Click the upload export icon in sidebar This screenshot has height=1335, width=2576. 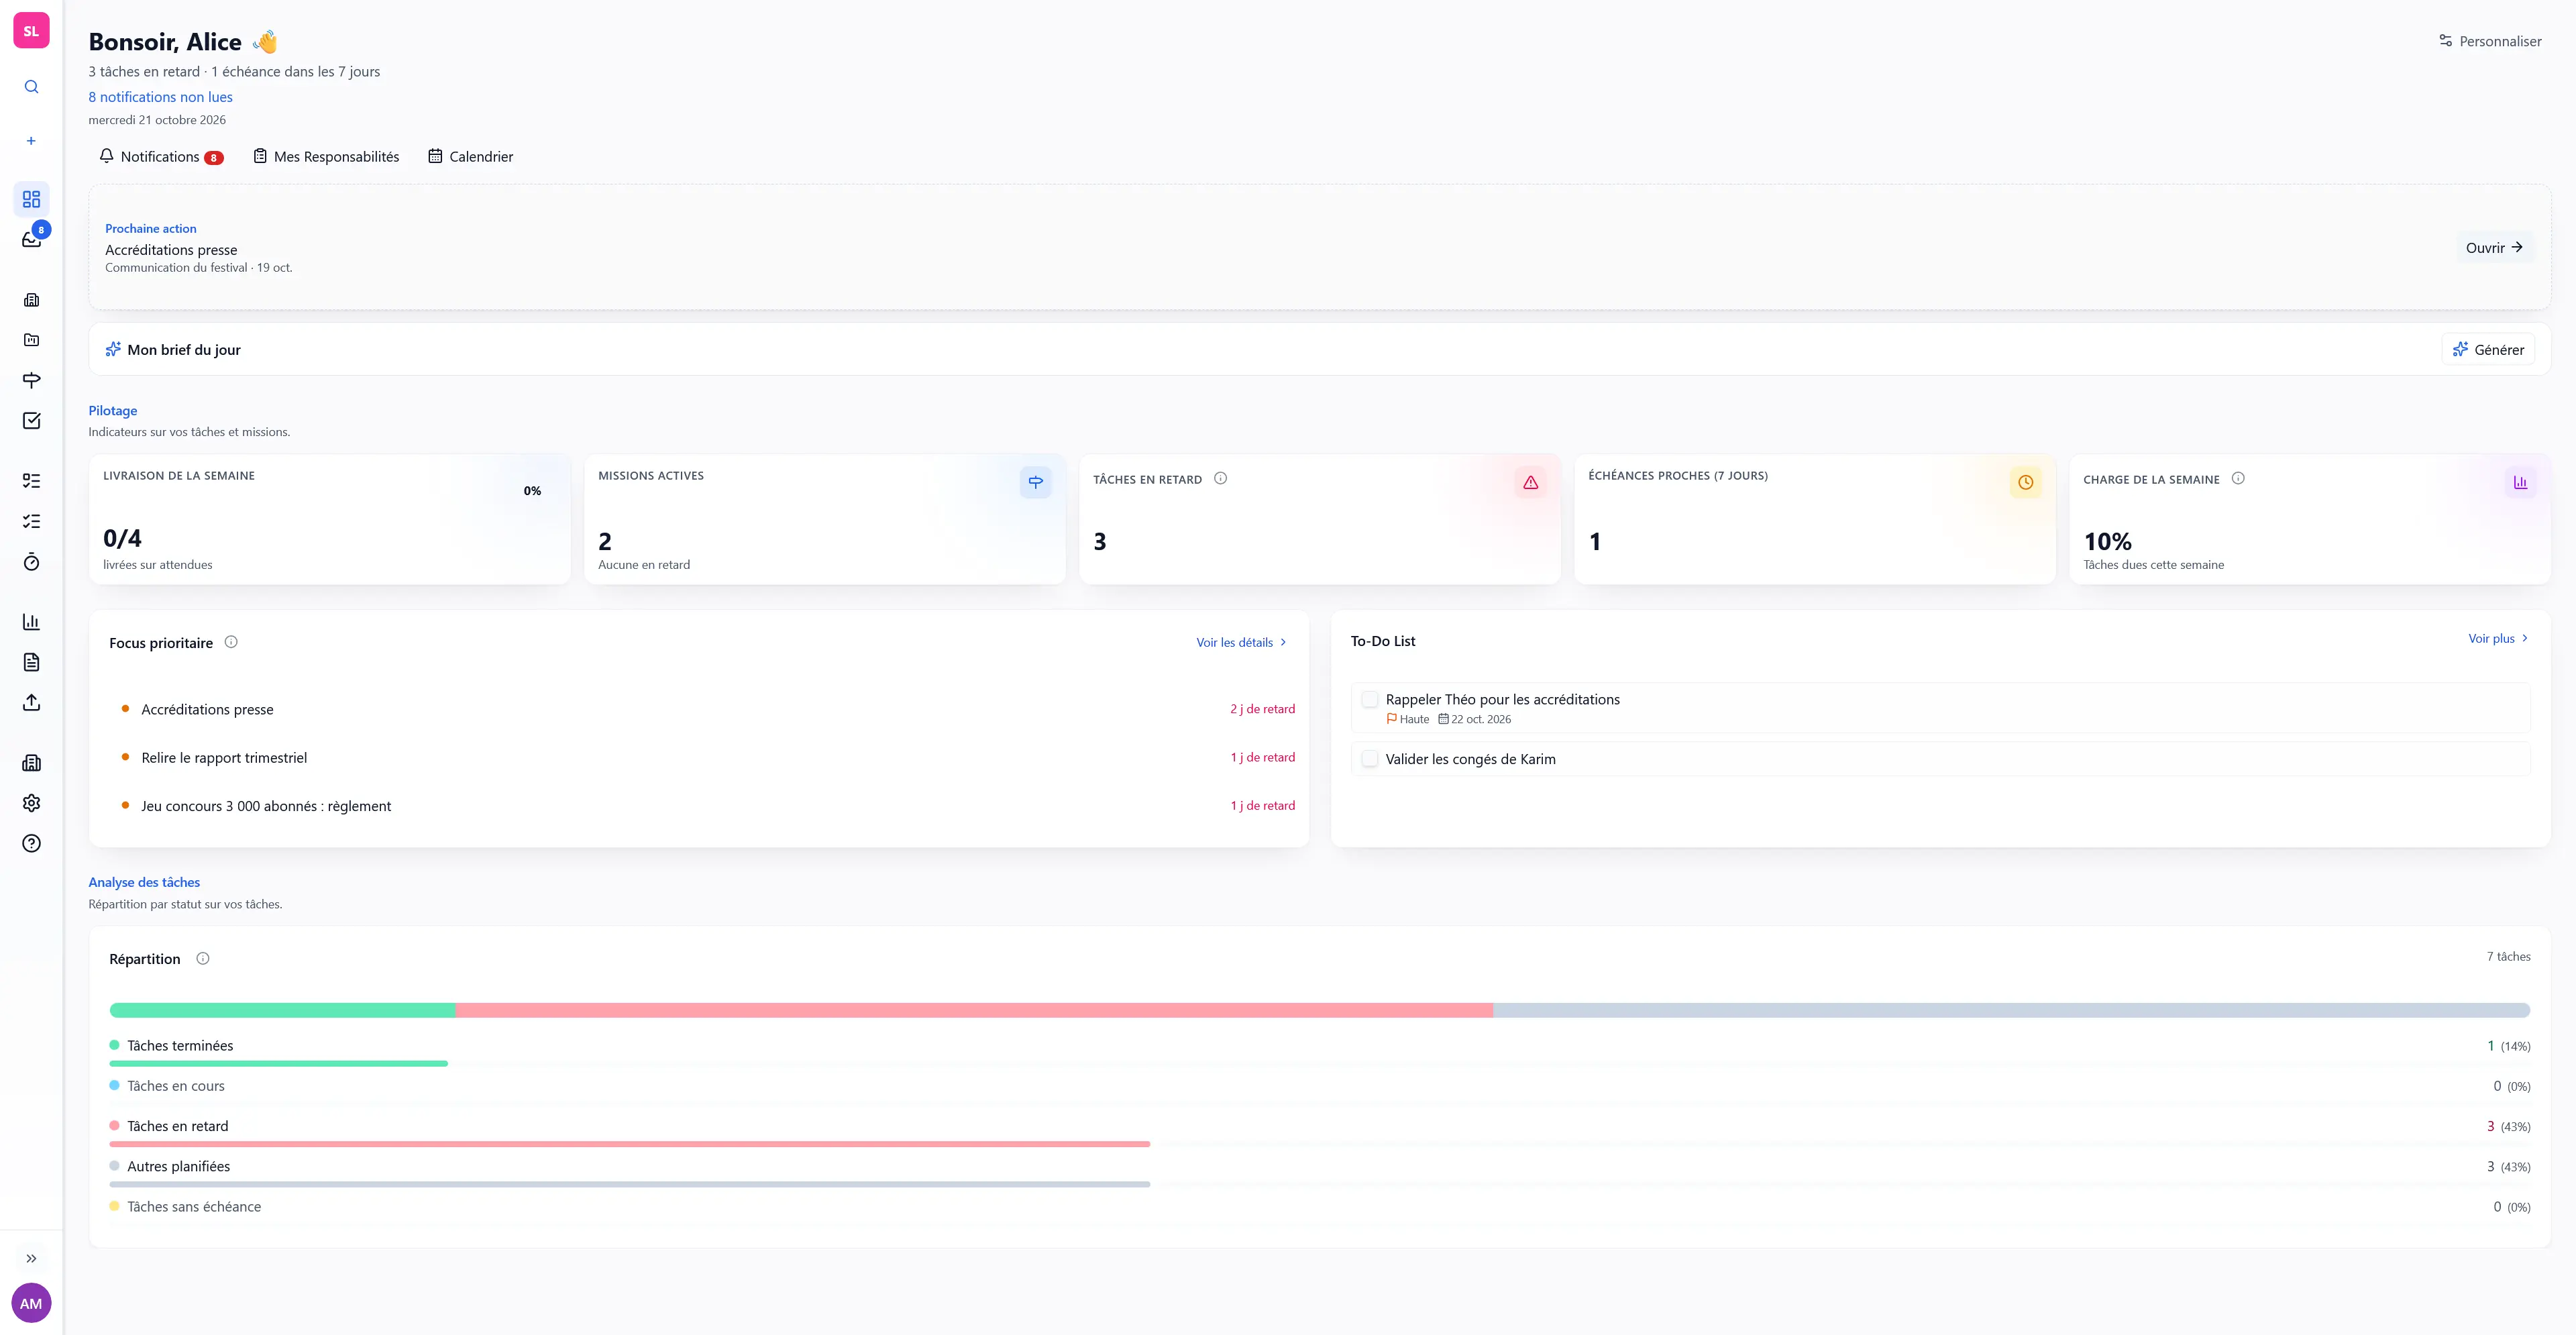31,702
